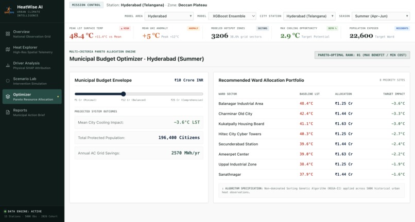Click the Allocation column header
Viewport: 415px width, 222px height.
point(343,94)
